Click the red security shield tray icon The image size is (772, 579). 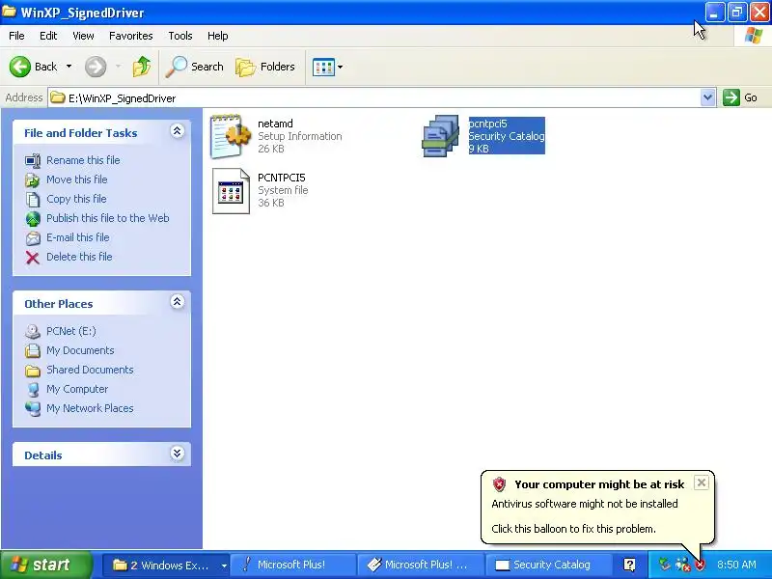701,565
